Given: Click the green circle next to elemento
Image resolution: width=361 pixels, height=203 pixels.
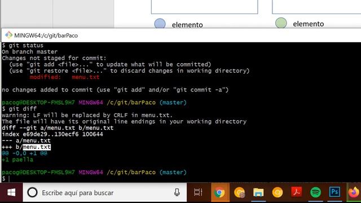Looking at the screenshot, I should [281, 23].
